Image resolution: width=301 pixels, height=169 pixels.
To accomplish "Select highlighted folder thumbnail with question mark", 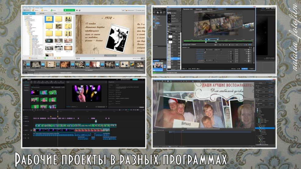I will point(49,19).
